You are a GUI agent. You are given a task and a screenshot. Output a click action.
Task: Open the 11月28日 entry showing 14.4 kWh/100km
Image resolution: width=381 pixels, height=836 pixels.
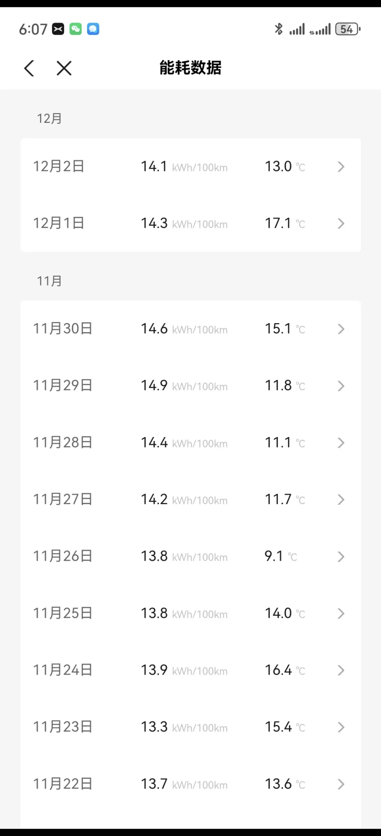pyautogui.click(x=190, y=443)
